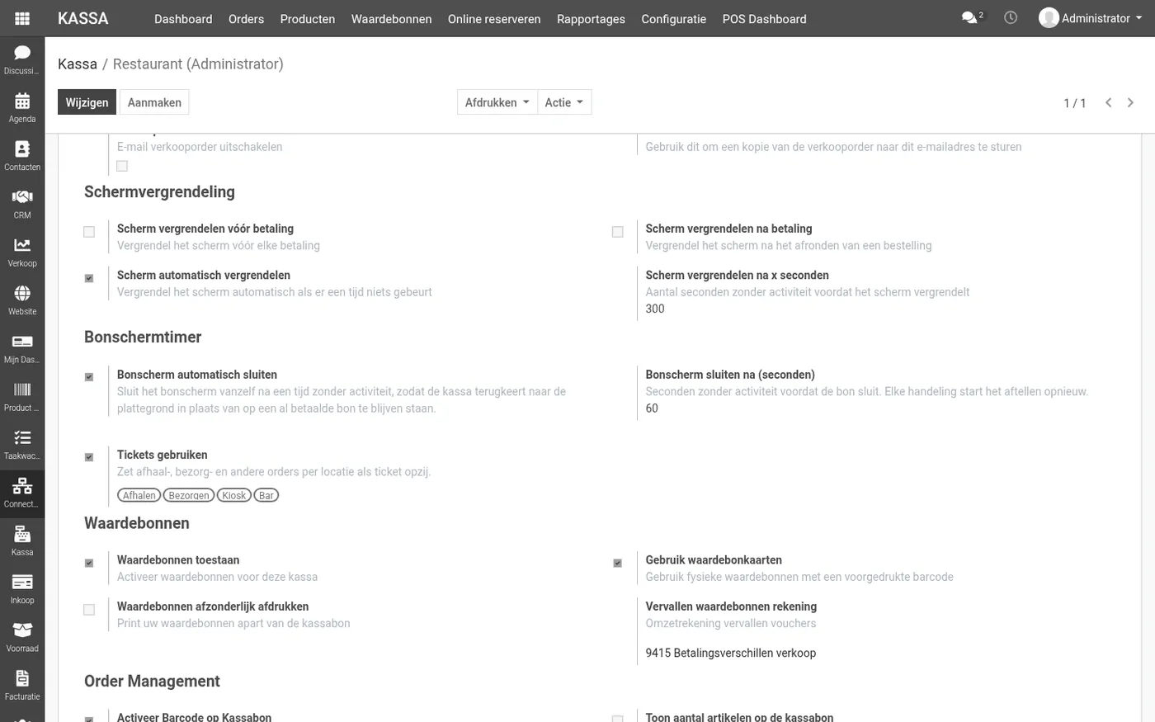Viewport: 1155px width, 722px height.
Task: Toggle Scherm automatisch vergrendelen checkbox
Action: tap(89, 278)
